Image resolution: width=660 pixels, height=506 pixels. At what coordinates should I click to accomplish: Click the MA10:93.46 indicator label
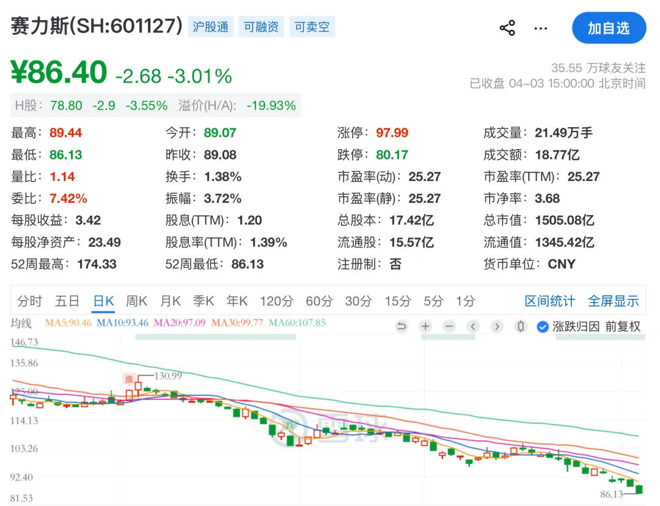point(122,323)
